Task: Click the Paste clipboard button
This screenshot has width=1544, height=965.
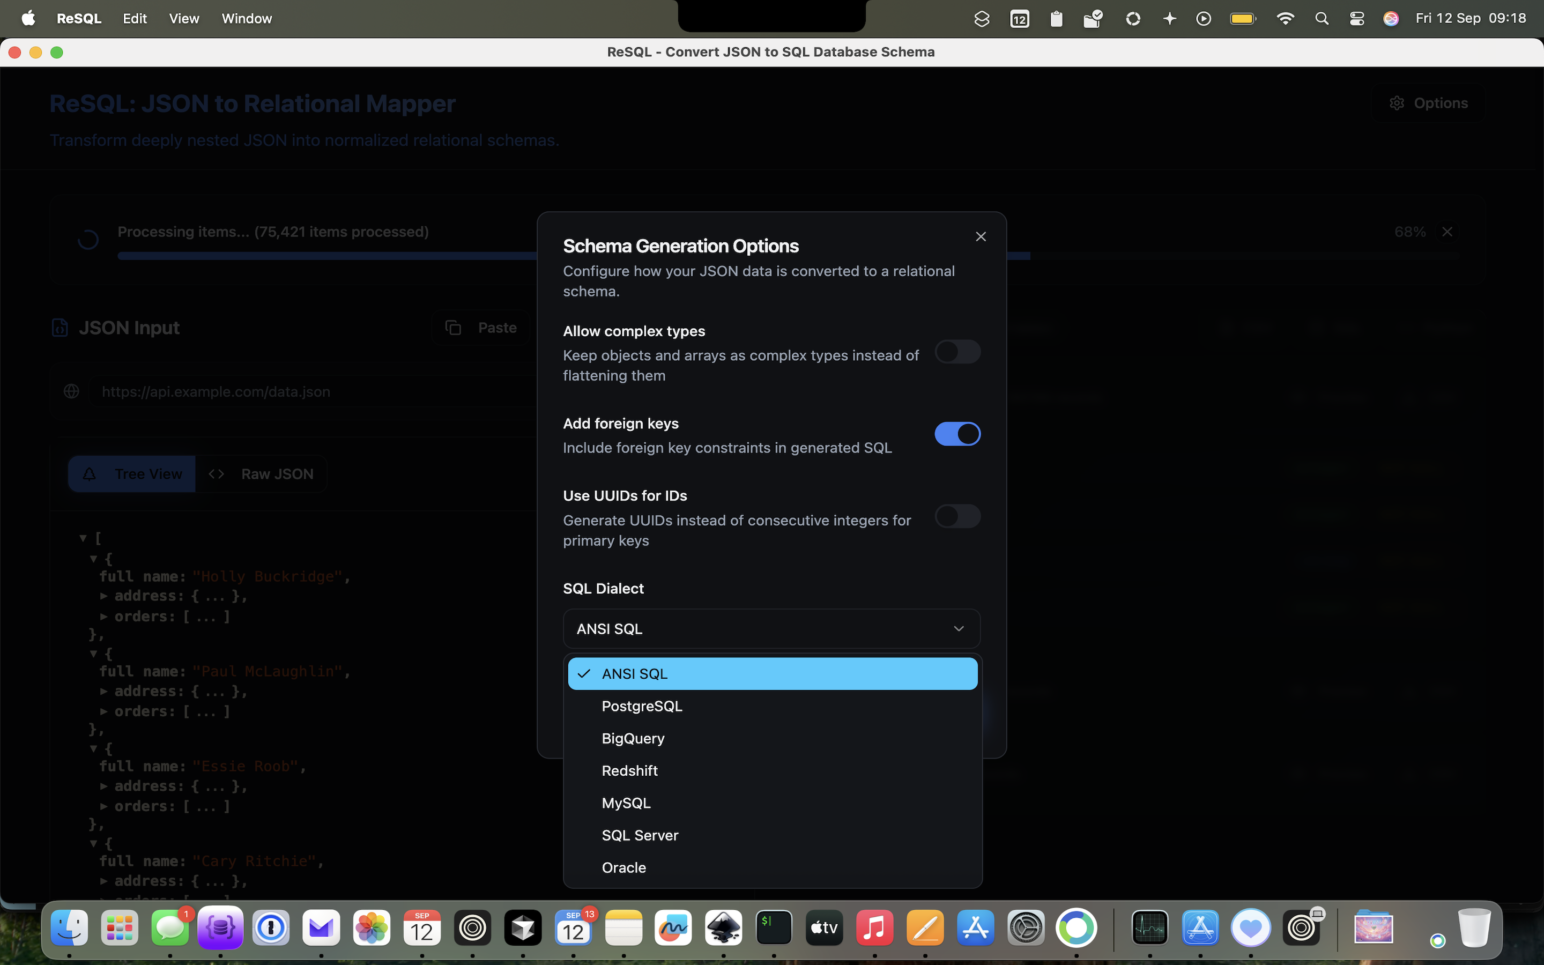Action: 481,328
